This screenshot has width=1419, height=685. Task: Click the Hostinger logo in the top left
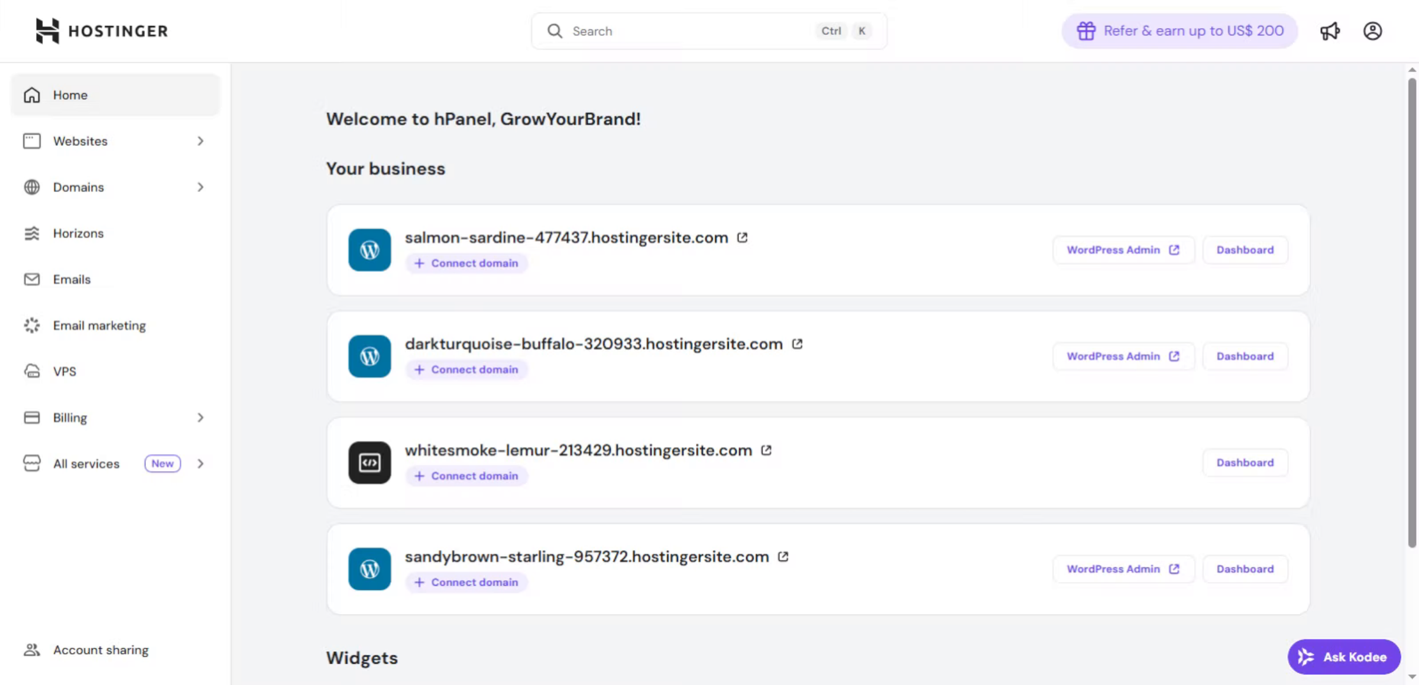point(101,31)
